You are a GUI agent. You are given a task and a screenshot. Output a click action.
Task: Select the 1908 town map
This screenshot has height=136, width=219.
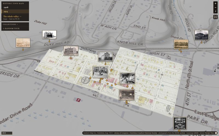click(15, 7)
